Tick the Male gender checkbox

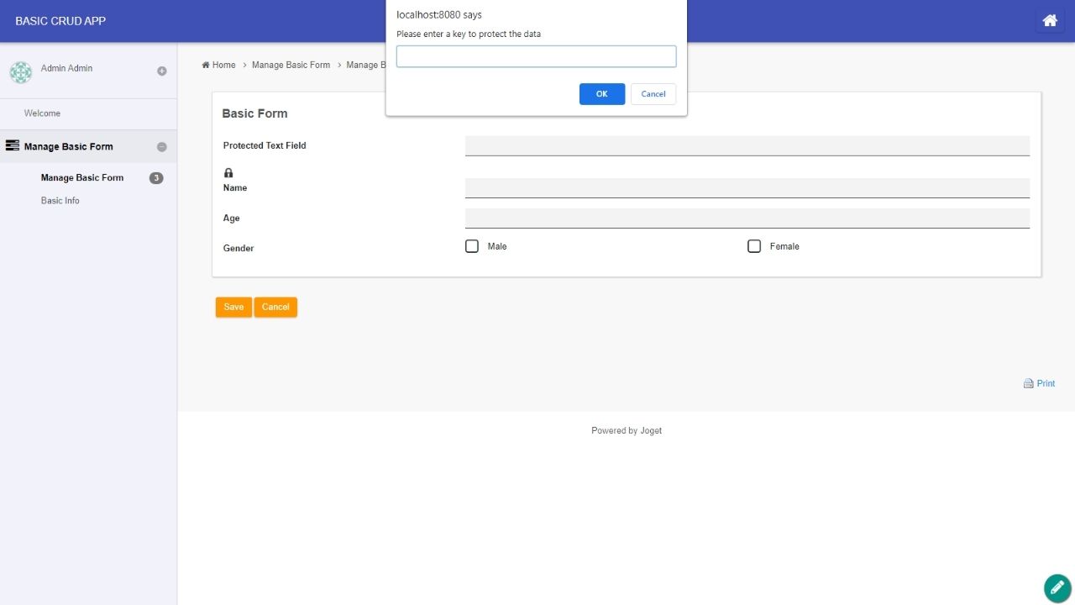click(x=472, y=246)
